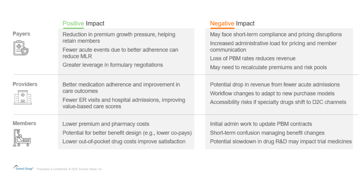Viewport: 363px width, 179px height.
Task: Click 'Initial admin work to update PBM contracts'
Action: (261, 124)
